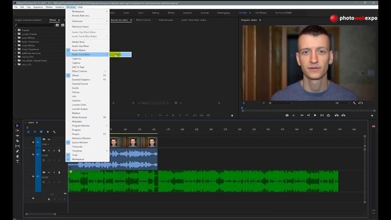Screen dimensions: 391x220
Task: Click the Effects panel search field
Action: click(x=35, y=25)
